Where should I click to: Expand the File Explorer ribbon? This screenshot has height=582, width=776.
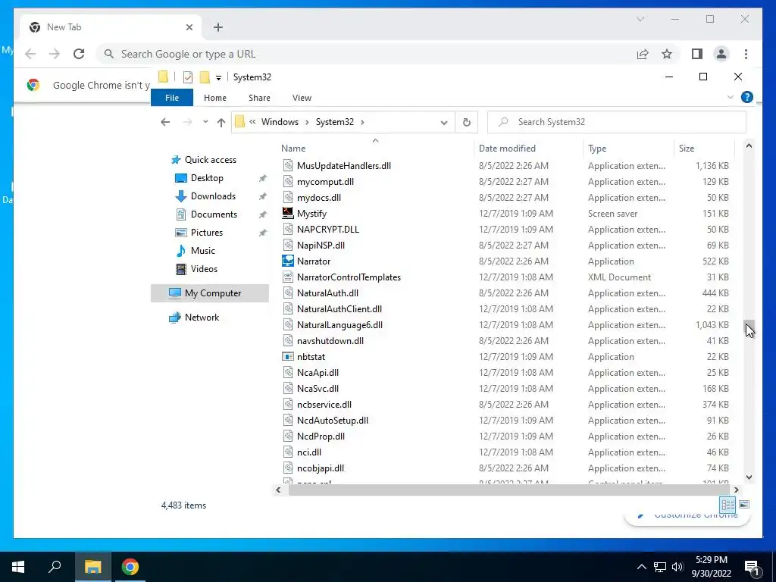pyautogui.click(x=730, y=97)
